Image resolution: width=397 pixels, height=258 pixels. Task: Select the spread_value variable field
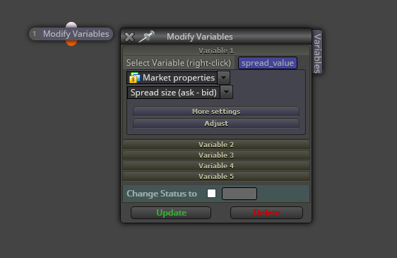(268, 63)
